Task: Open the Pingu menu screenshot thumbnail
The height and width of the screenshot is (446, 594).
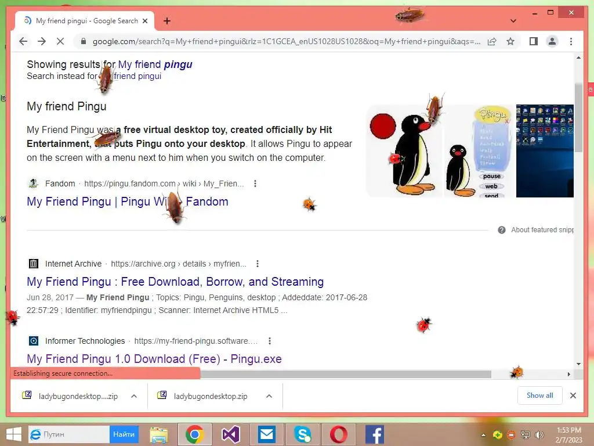Action: point(479,151)
